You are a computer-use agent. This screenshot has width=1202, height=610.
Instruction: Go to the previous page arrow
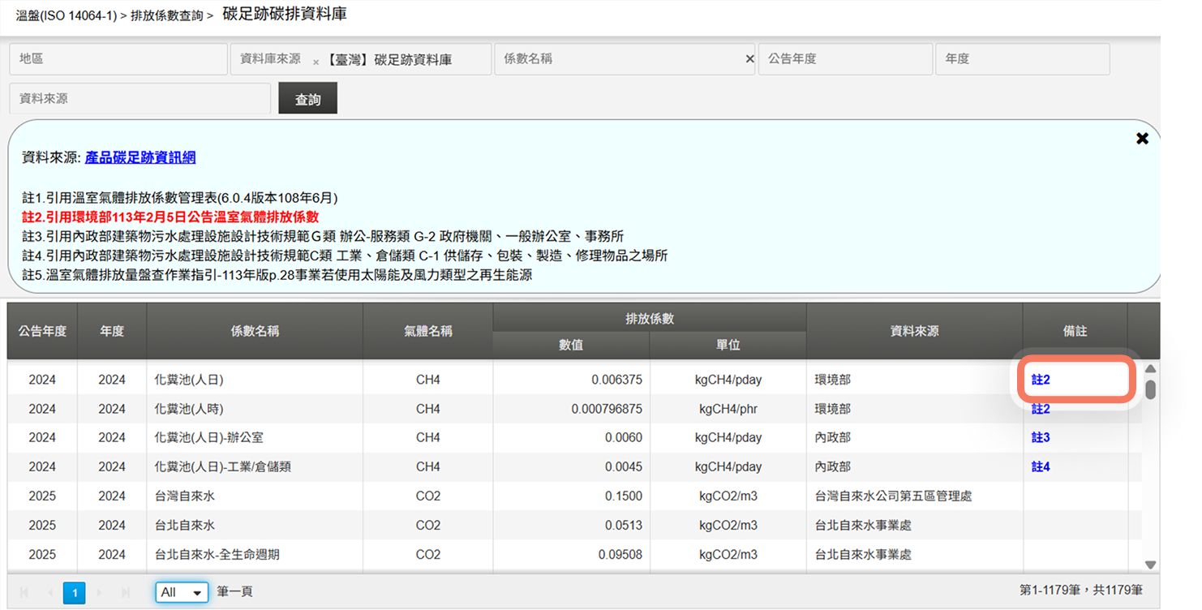coord(49,593)
